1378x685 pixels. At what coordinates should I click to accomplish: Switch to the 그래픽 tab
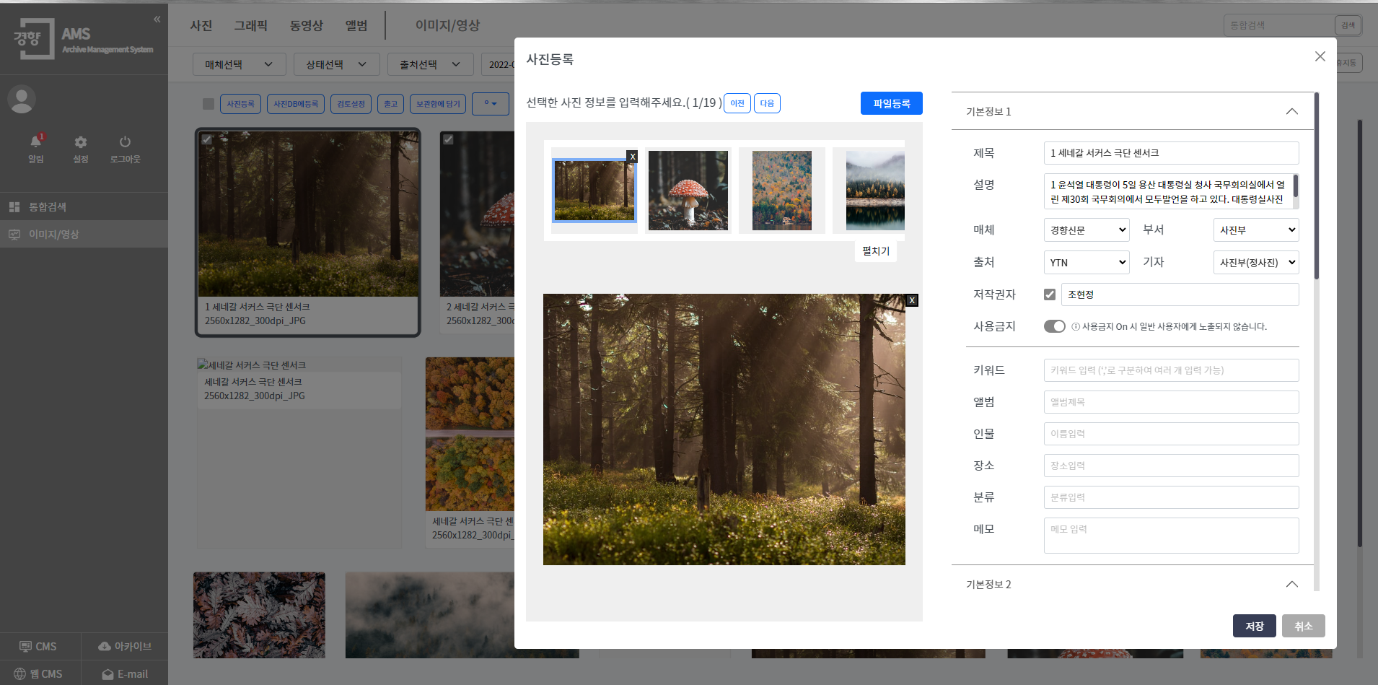[251, 25]
